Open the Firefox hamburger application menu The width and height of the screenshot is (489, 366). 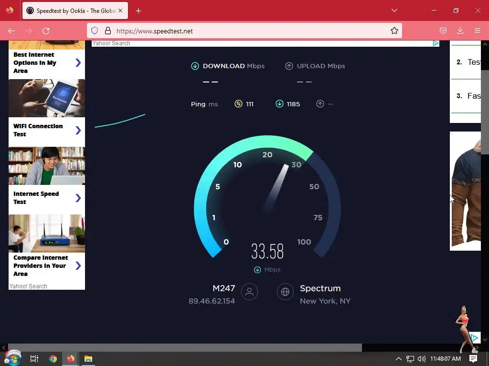(x=477, y=31)
